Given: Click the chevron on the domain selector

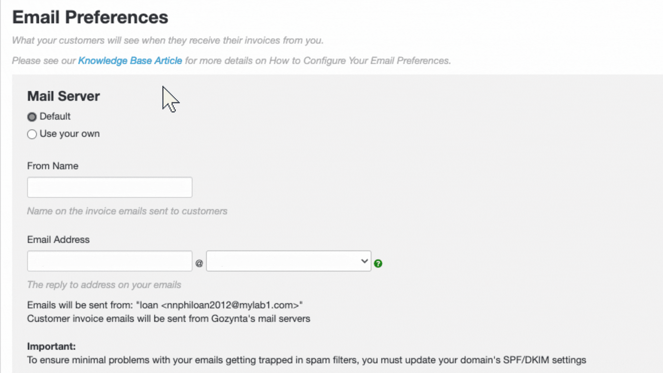Looking at the screenshot, I should [x=364, y=261].
